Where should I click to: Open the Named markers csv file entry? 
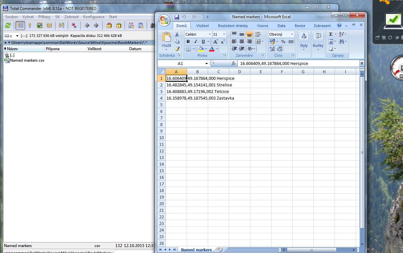(x=24, y=60)
